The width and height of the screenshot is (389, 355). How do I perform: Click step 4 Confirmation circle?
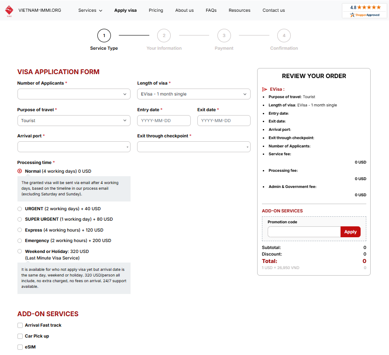point(284,35)
